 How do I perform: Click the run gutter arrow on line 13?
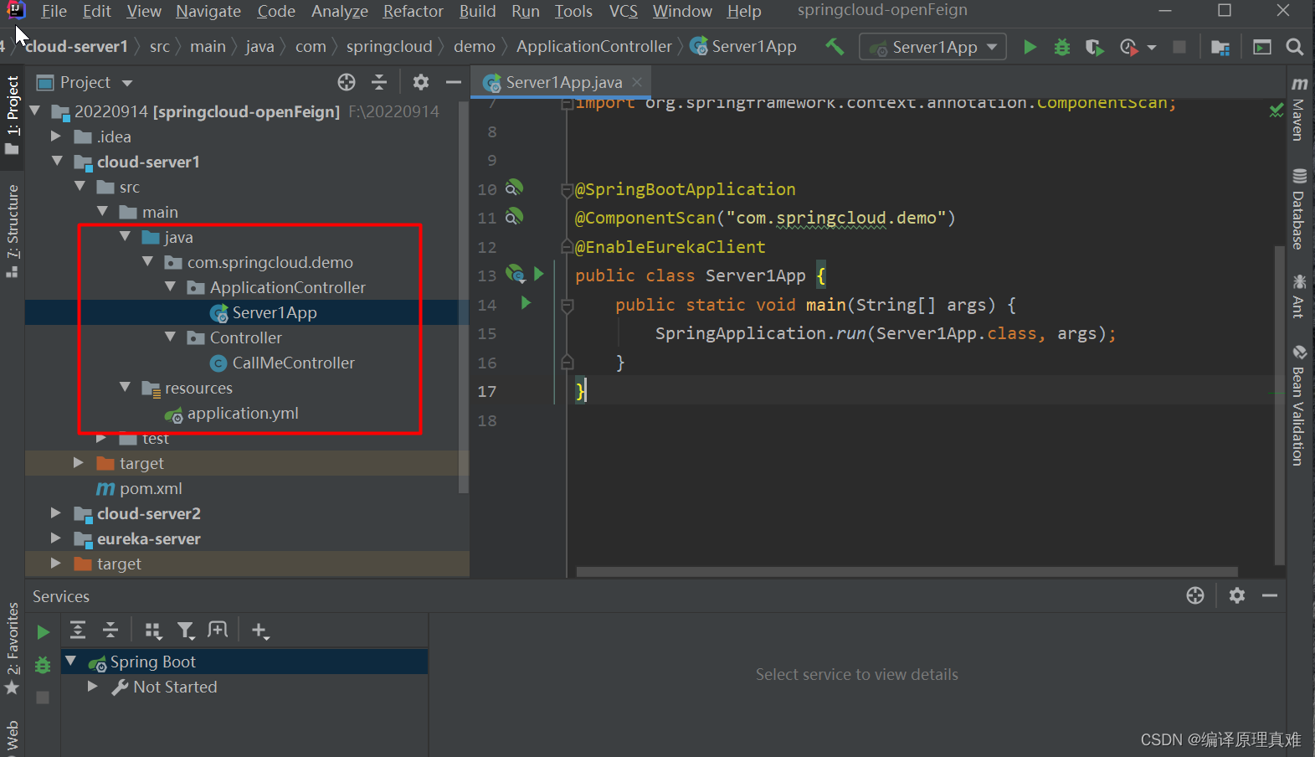tap(539, 274)
